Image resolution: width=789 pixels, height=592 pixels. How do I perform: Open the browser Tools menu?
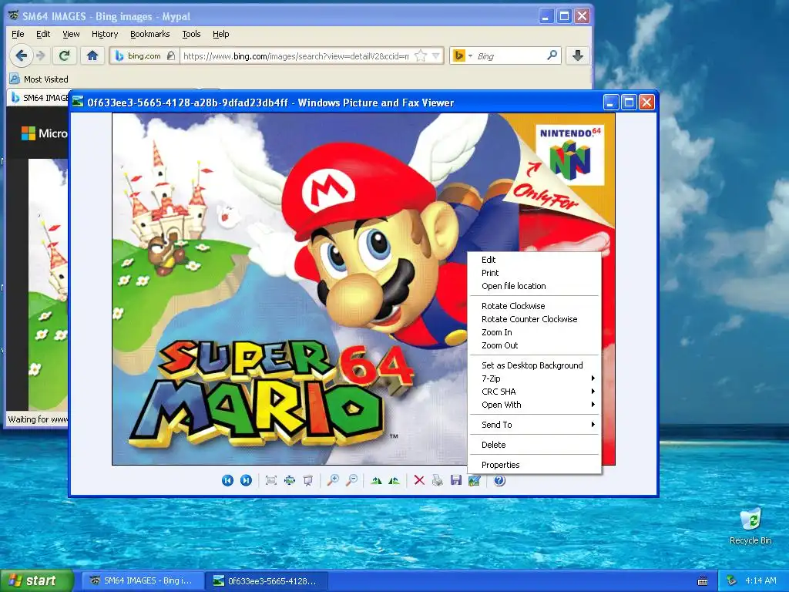coord(191,34)
